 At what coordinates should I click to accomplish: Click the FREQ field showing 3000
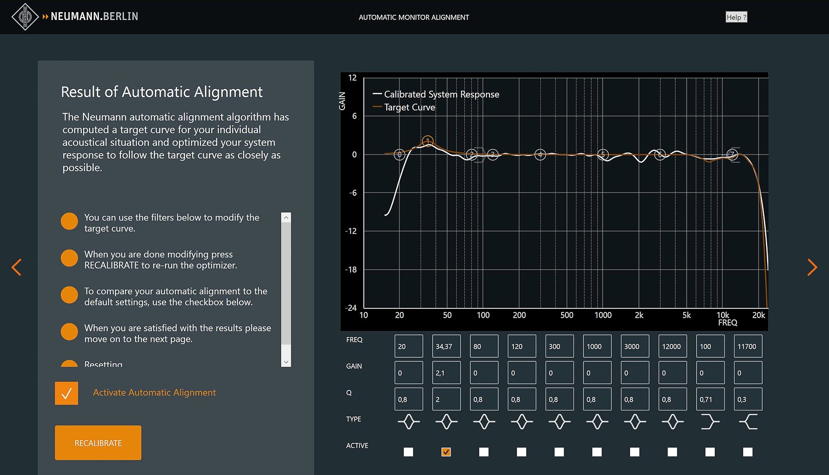point(635,346)
